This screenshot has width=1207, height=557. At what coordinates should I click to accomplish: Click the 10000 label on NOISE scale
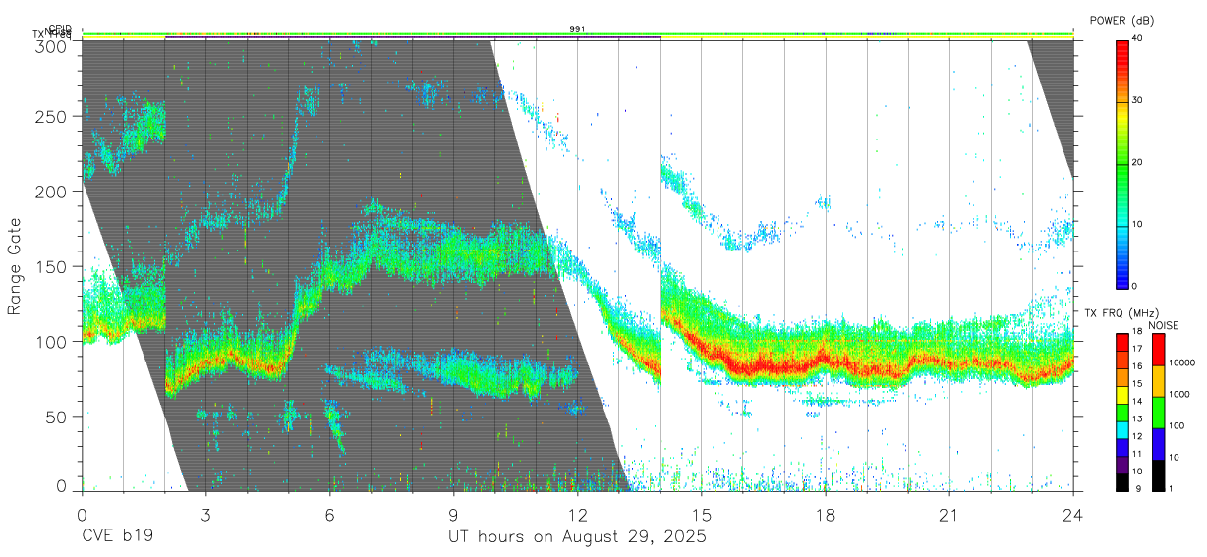1182,363
